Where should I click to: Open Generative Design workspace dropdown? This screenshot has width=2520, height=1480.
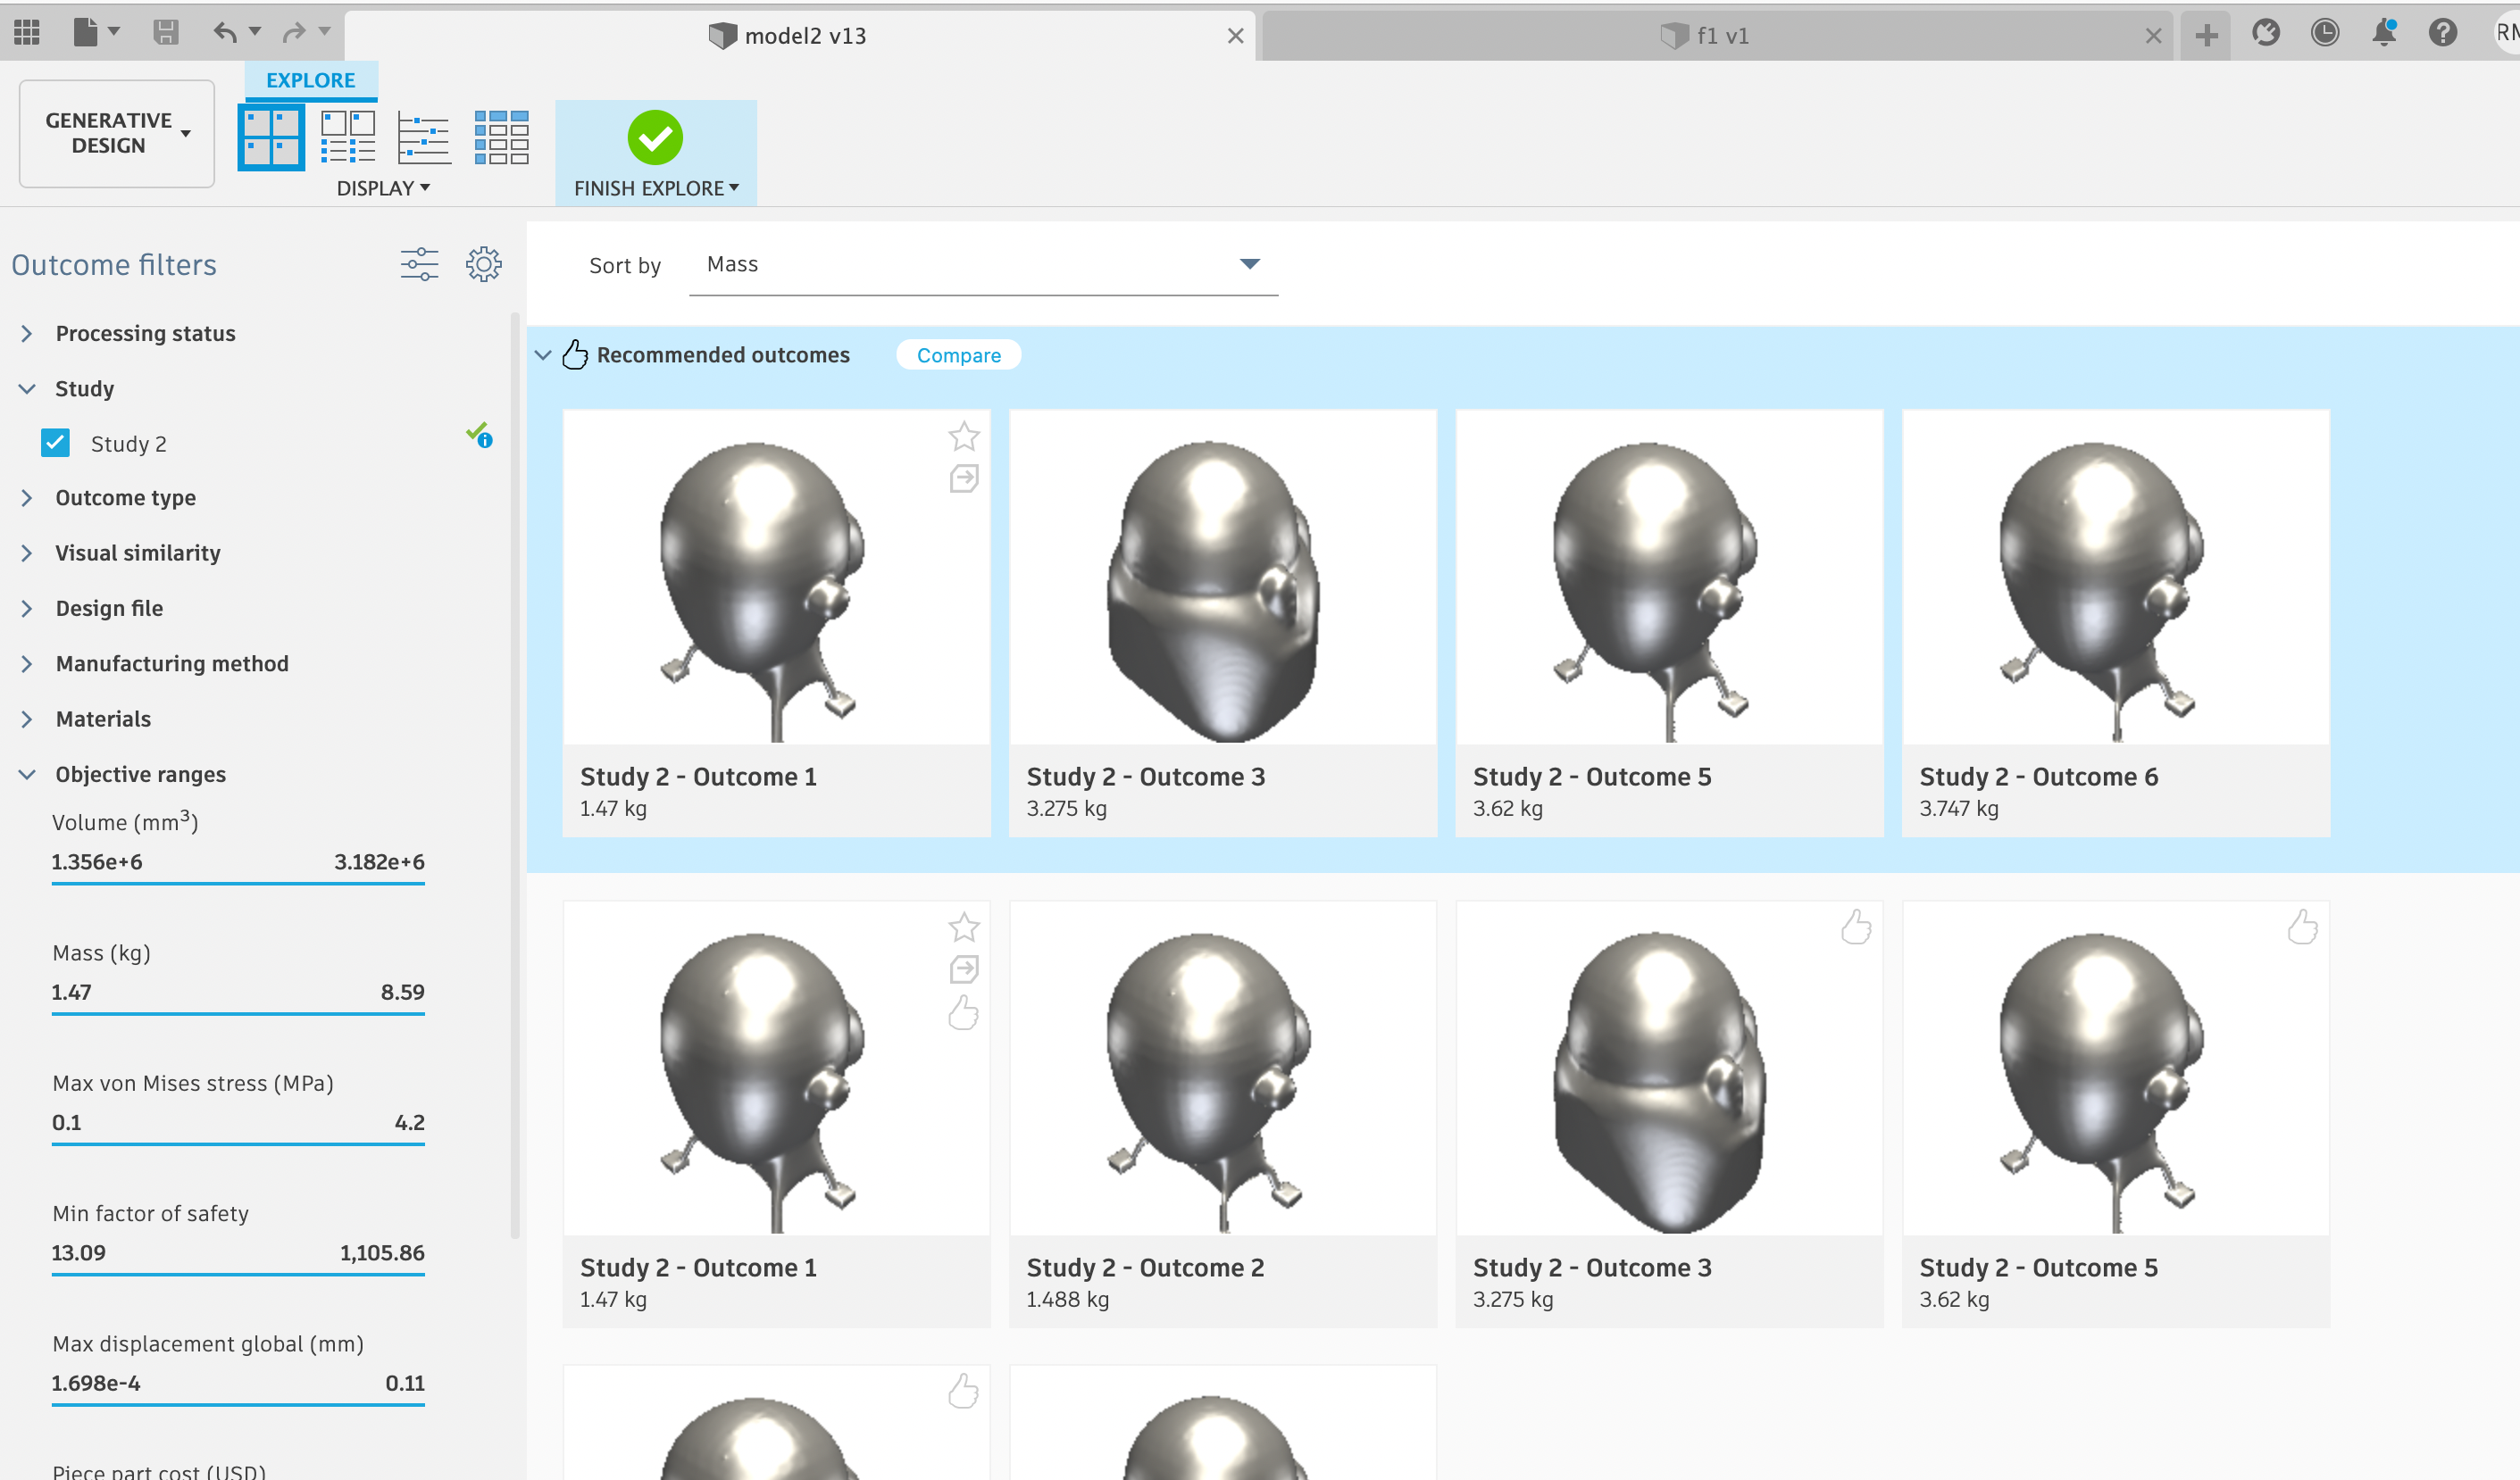pyautogui.click(x=117, y=133)
